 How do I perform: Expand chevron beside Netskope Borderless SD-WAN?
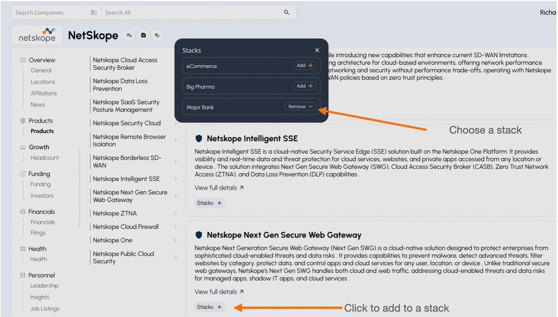[176, 162]
